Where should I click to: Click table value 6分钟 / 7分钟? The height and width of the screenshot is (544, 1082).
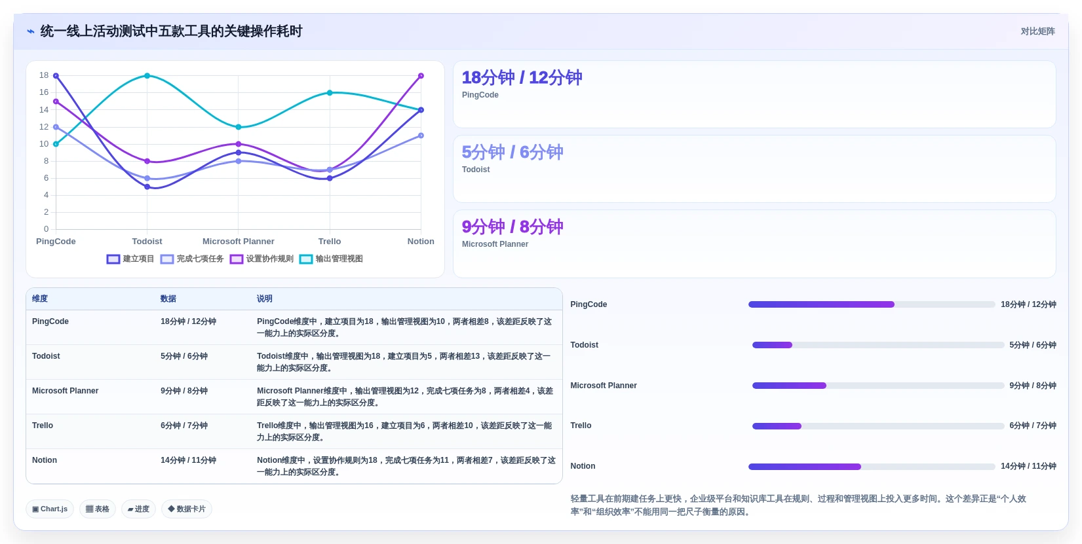click(x=184, y=426)
